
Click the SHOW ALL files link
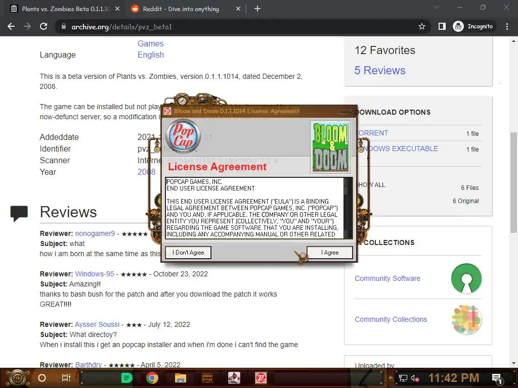click(370, 185)
